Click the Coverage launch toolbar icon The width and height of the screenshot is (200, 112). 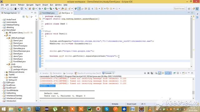[51, 9]
